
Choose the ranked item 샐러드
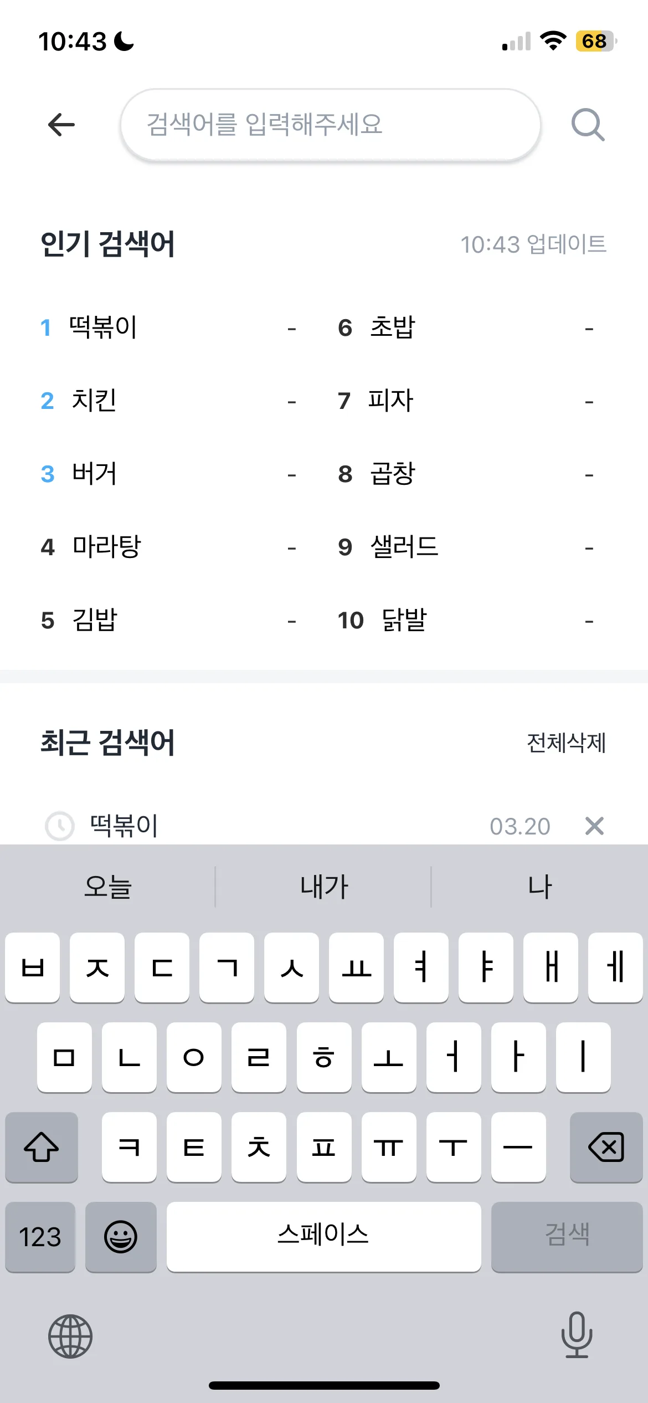pyautogui.click(x=404, y=547)
